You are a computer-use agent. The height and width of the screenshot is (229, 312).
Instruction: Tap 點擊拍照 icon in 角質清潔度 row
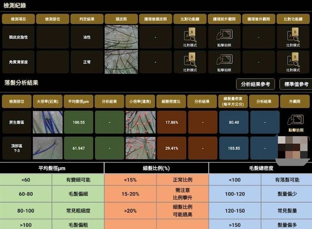click(224, 62)
